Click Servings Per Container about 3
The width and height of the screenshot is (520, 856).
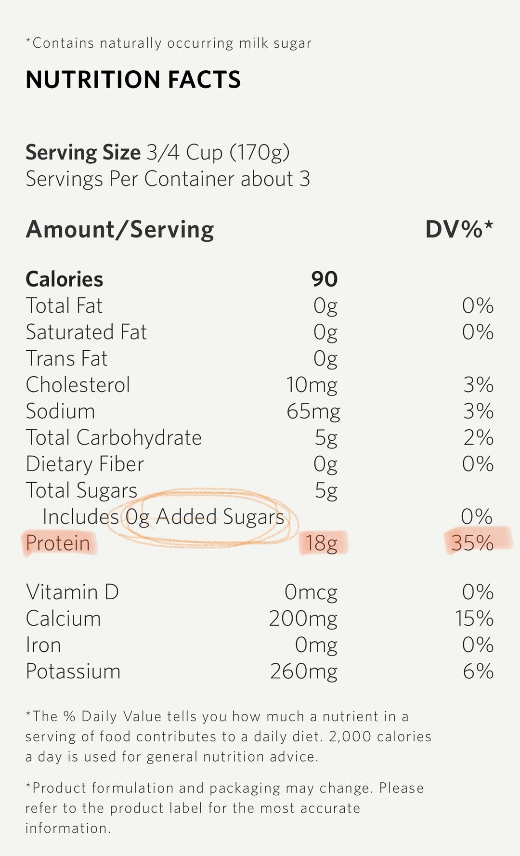pos(168,179)
